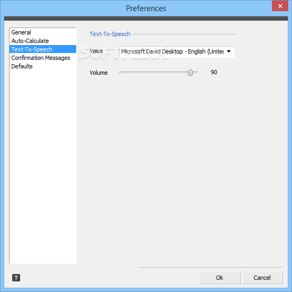
Task: Click the volume value 90
Action: coord(214,72)
